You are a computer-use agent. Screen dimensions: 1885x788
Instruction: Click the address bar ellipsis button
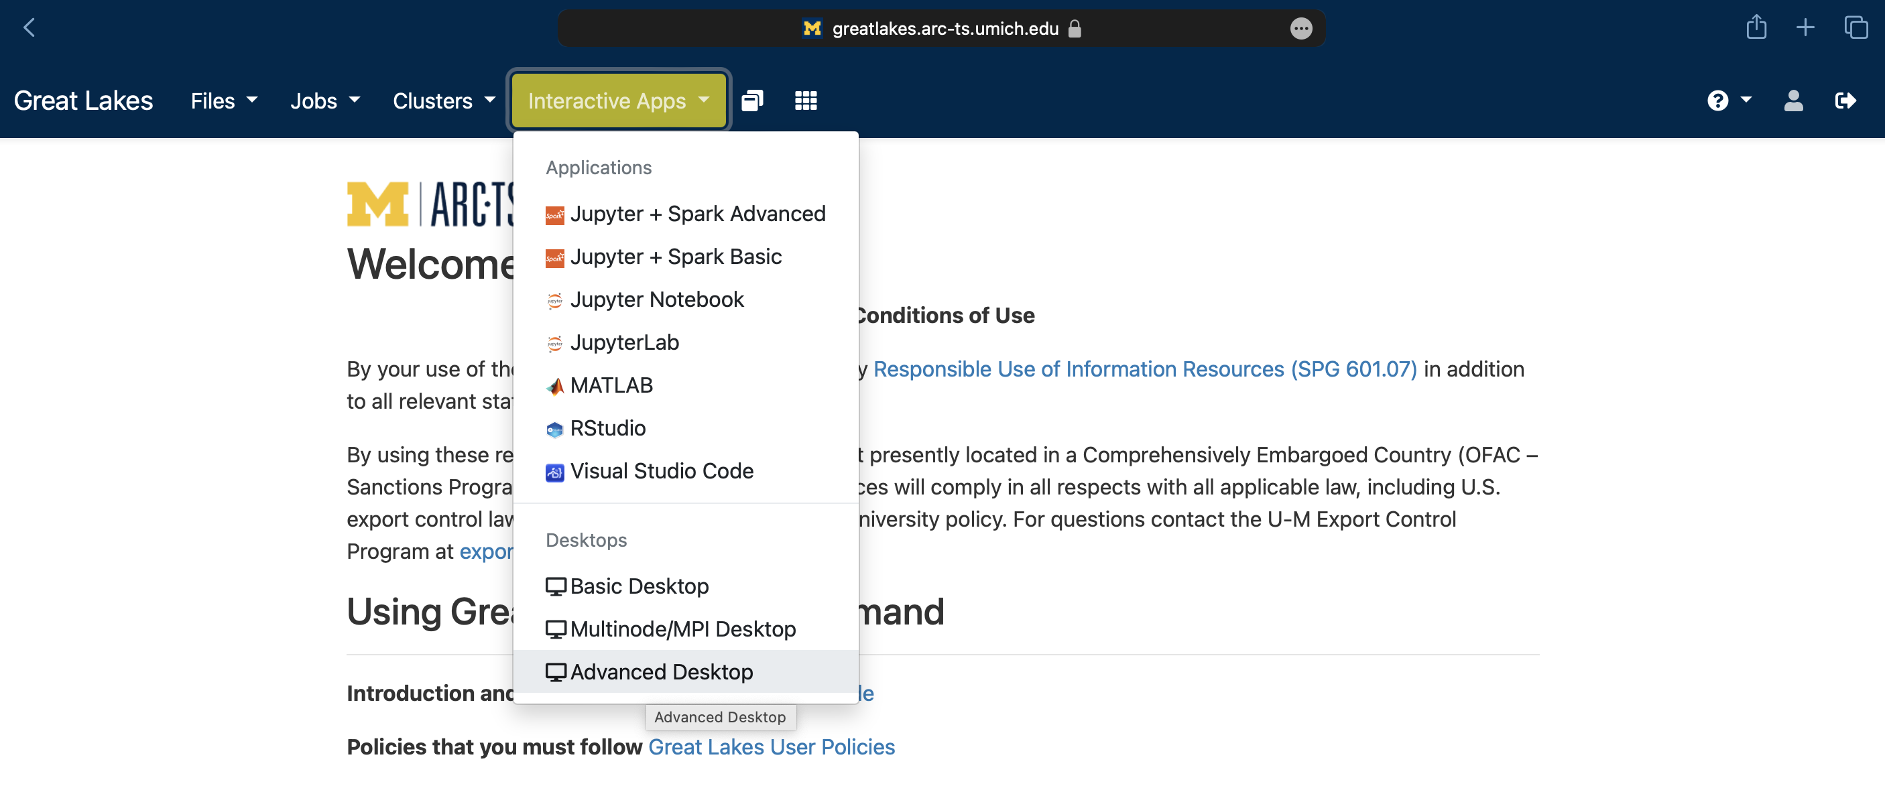1300,29
